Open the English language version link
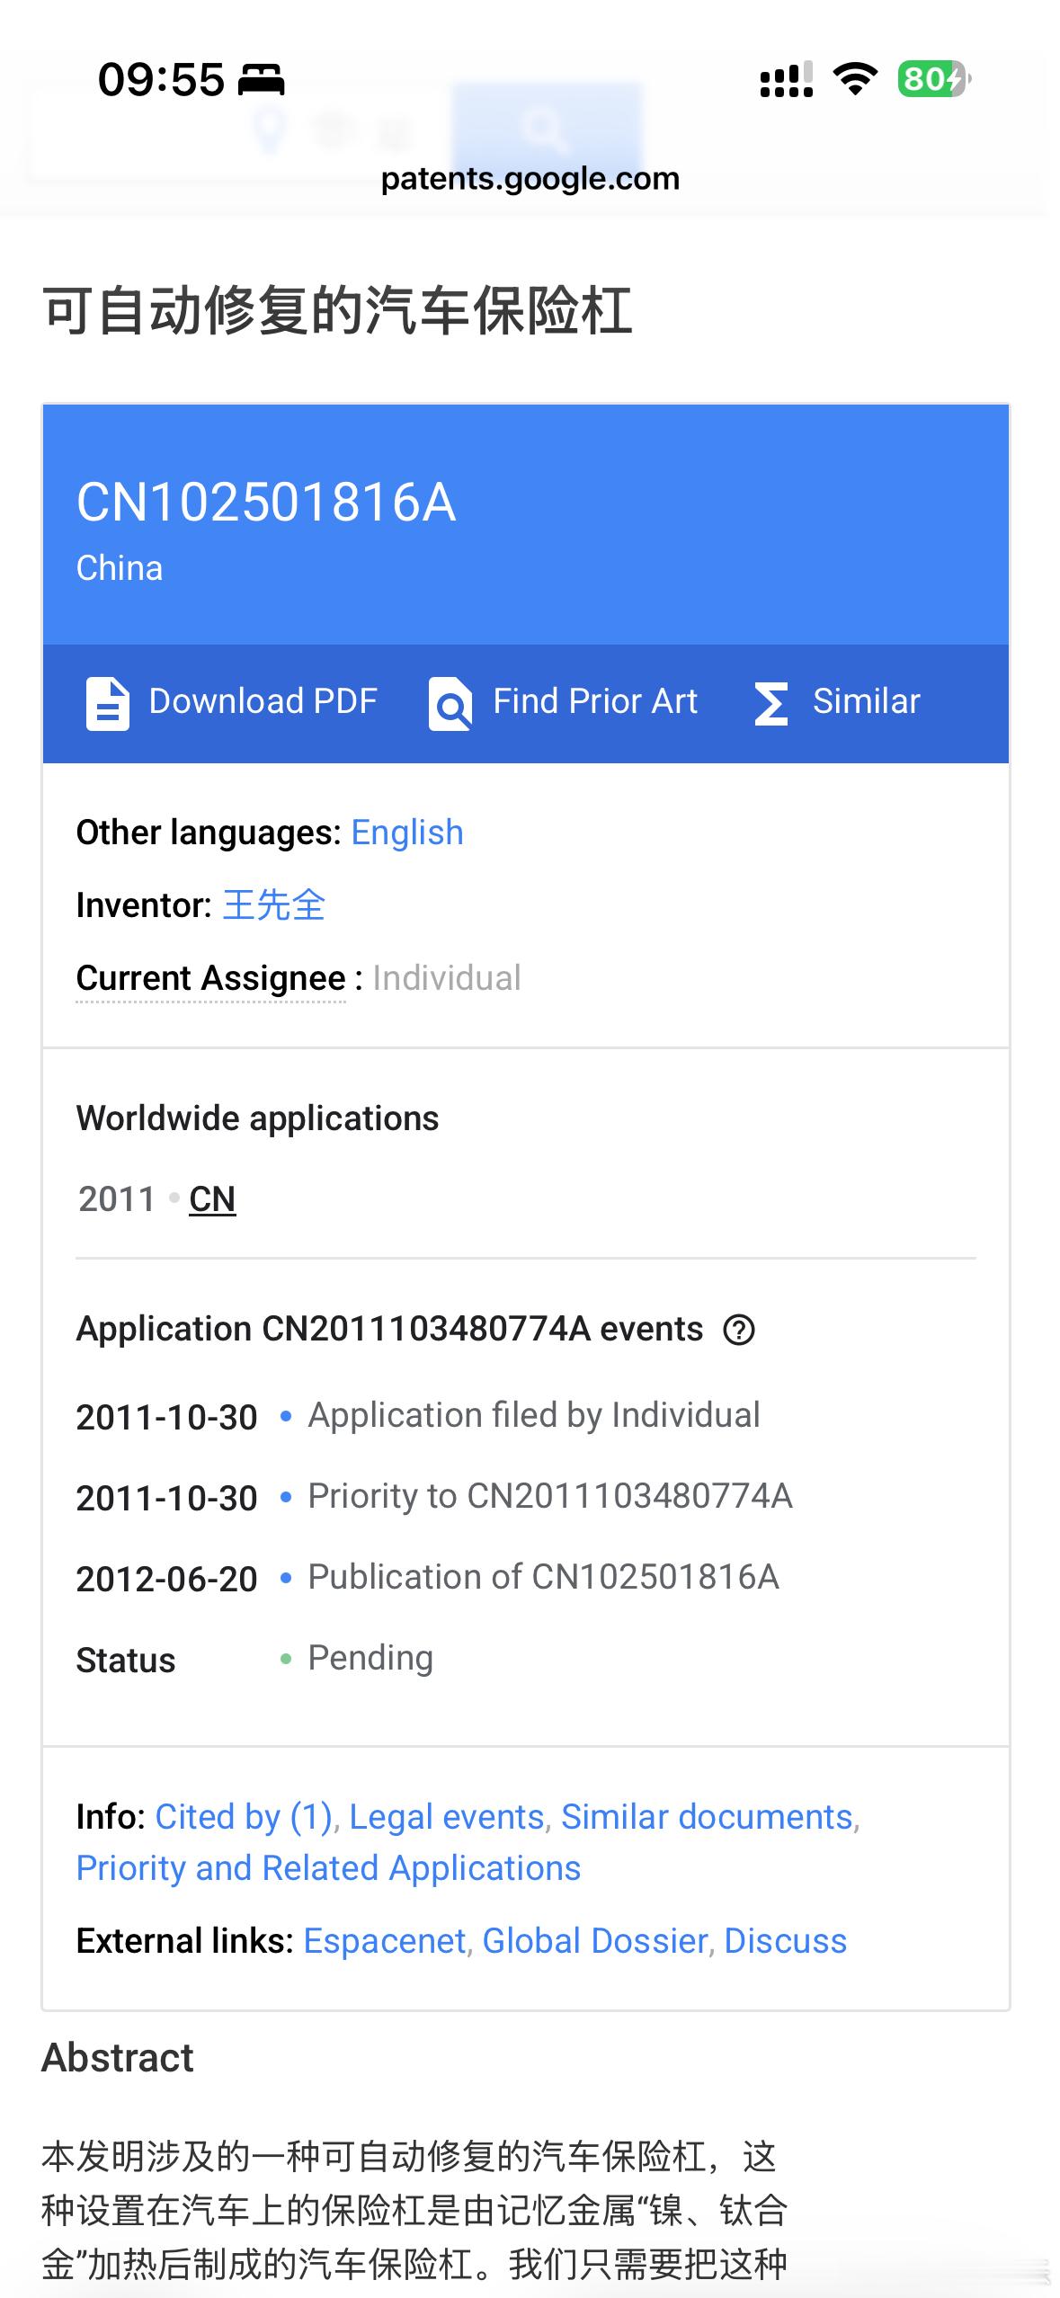This screenshot has width=1060, height=2298. tap(407, 833)
